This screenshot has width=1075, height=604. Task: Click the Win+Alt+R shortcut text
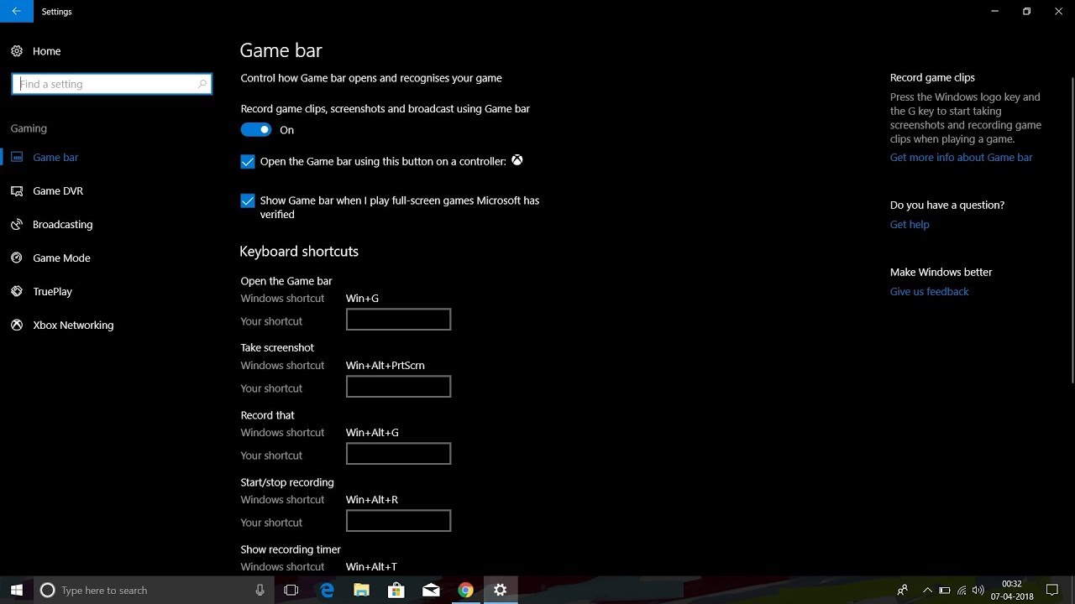372,499
